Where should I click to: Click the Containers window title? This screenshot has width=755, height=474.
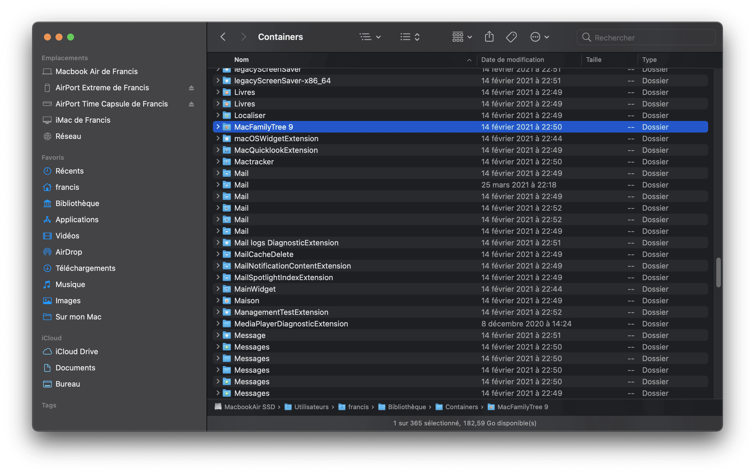point(280,37)
